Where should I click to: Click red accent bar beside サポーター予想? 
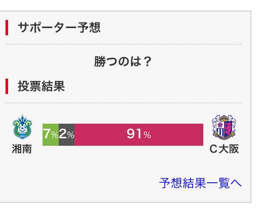(7, 28)
